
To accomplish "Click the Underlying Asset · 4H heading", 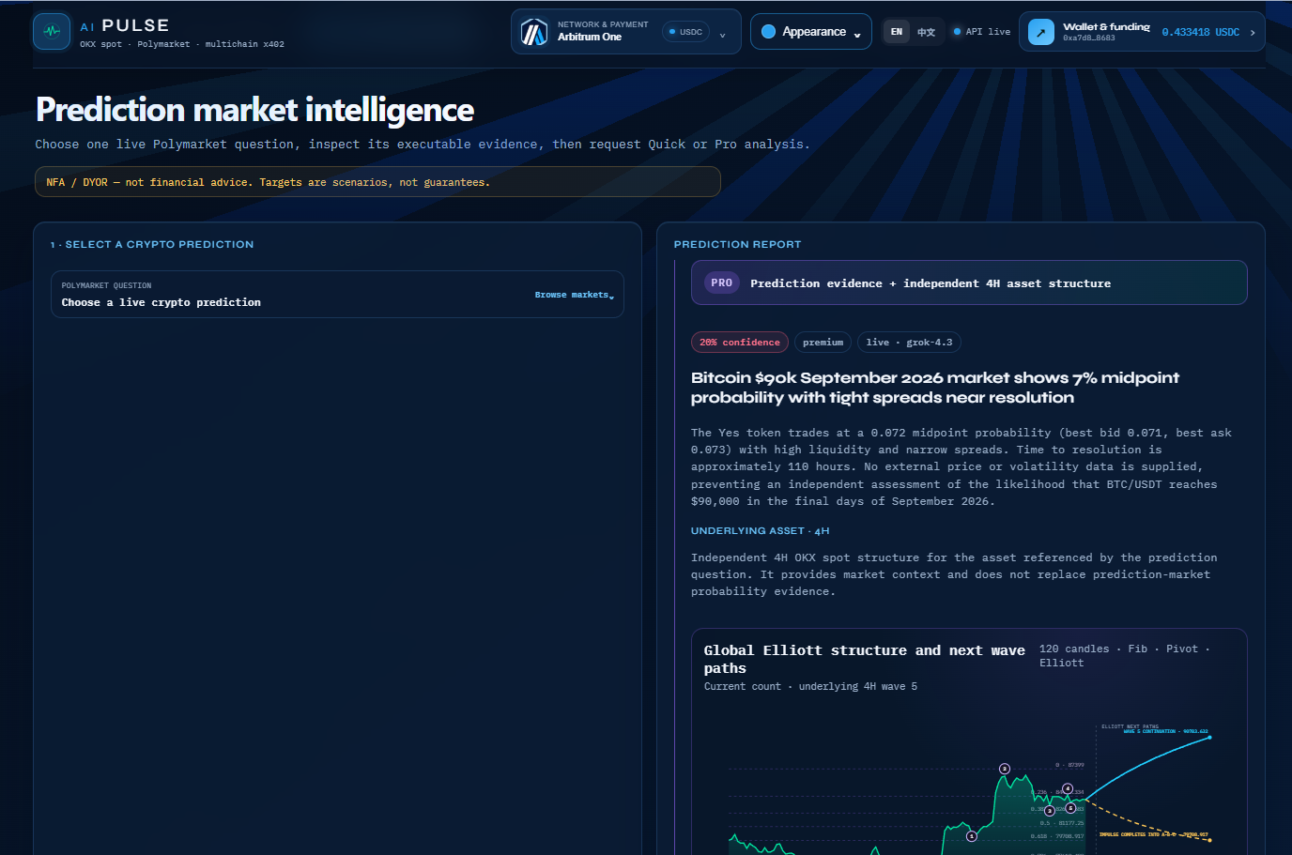I will (x=760, y=531).
